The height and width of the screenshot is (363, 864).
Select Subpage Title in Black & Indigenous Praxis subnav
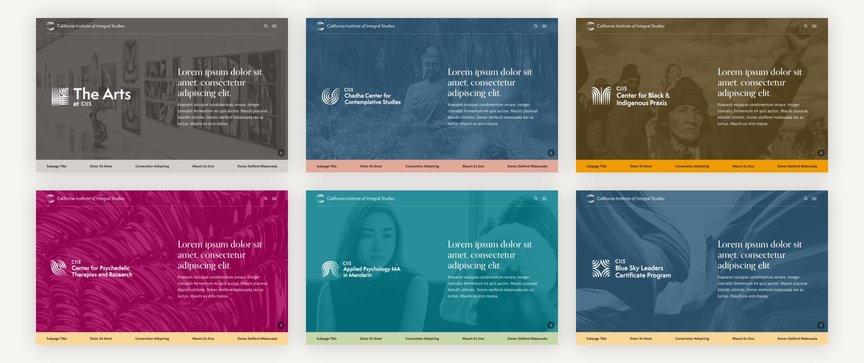click(596, 166)
